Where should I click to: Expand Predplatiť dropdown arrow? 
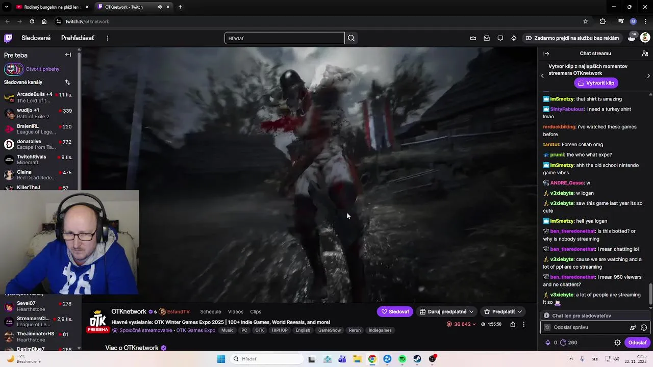(519, 311)
